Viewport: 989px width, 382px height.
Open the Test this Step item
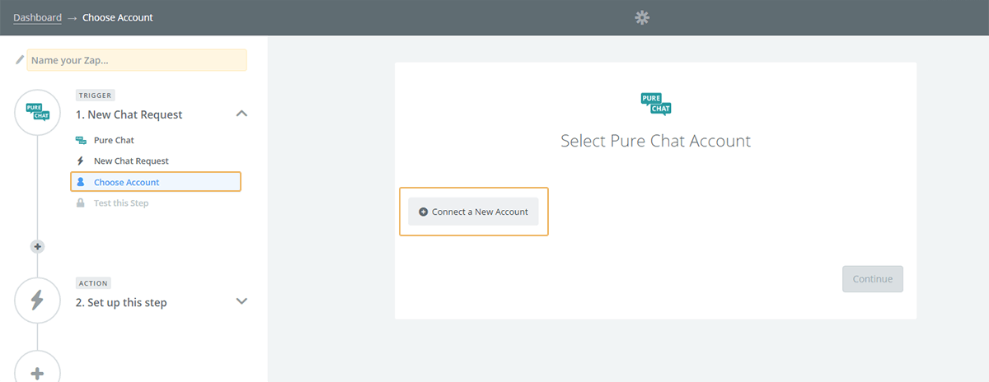(x=121, y=203)
